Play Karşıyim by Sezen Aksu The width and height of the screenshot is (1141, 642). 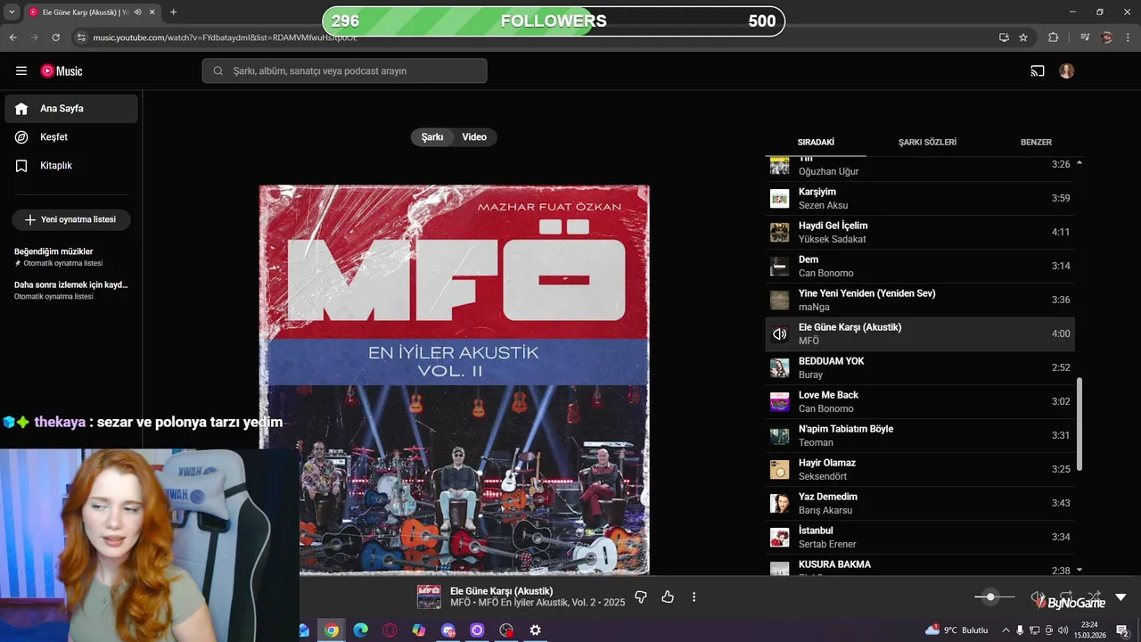(920, 198)
